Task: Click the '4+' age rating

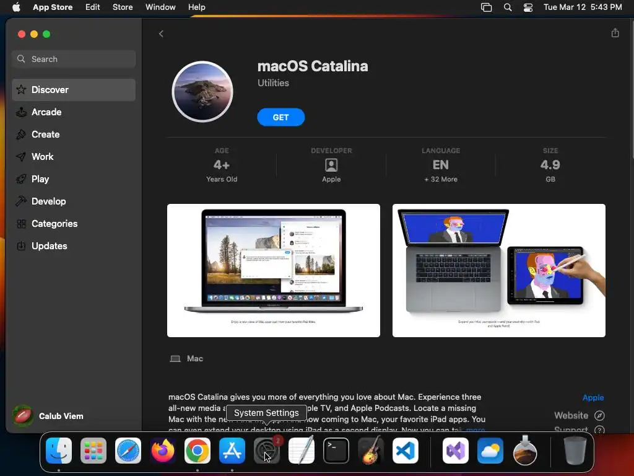Action: [222, 165]
